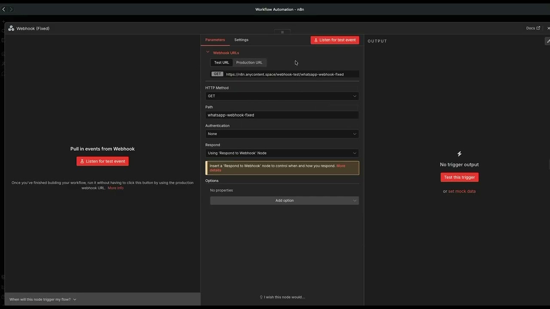Open the Docs external link
The width and height of the screenshot is (550, 309).
pos(533,28)
